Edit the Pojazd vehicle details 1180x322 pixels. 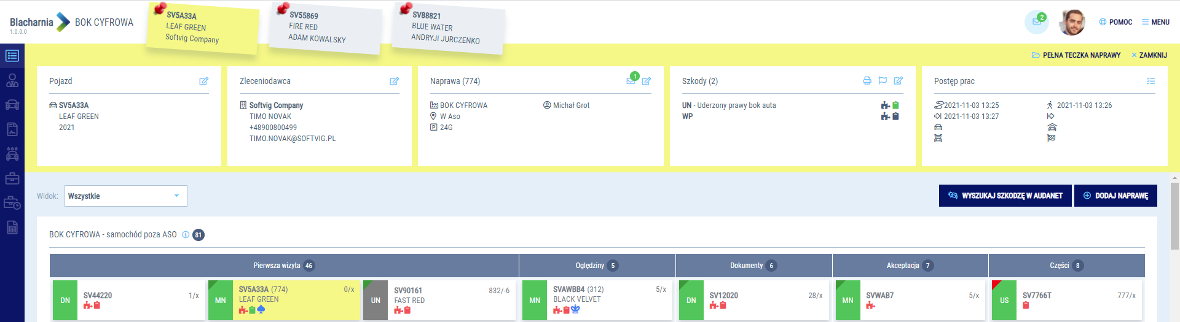tap(203, 81)
